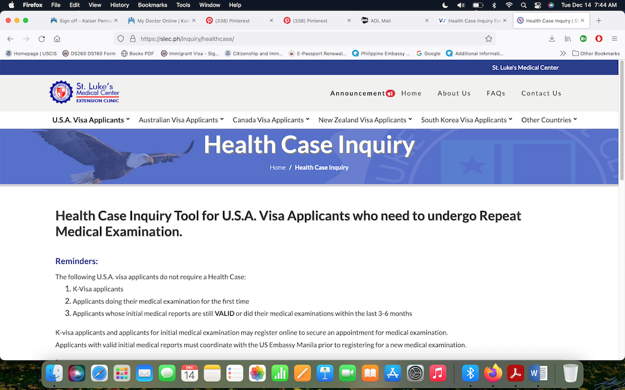Open a new tab with plus button

[599, 21]
